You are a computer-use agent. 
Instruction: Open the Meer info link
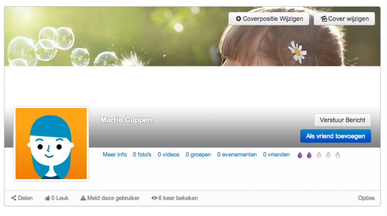coord(115,154)
